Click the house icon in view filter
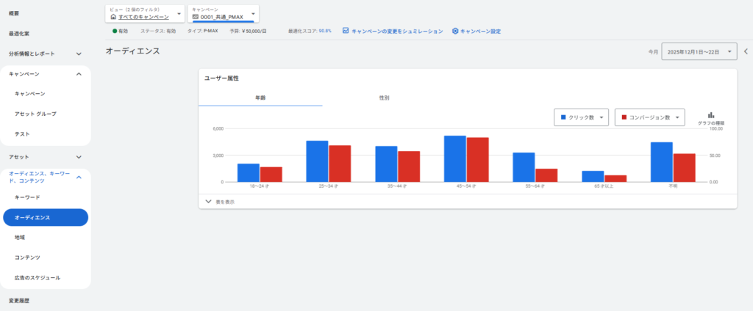Image resolution: width=753 pixels, height=311 pixels. (113, 17)
